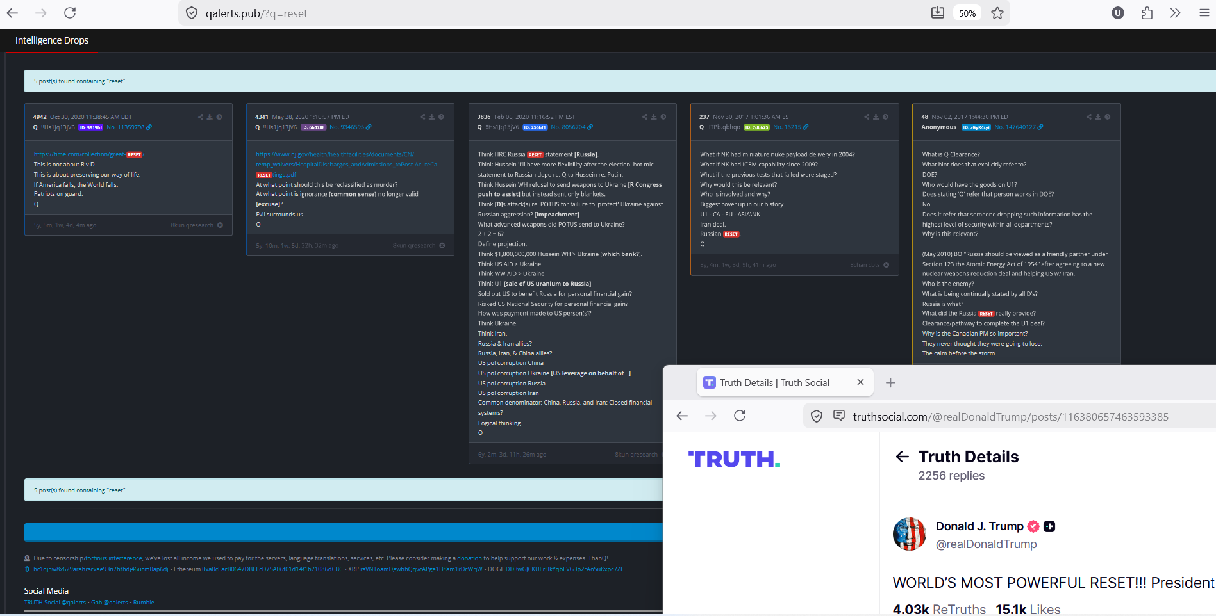Open the account icon in qalerts browser toolbar
Screen dimensions: 1216x616
tap(1118, 13)
